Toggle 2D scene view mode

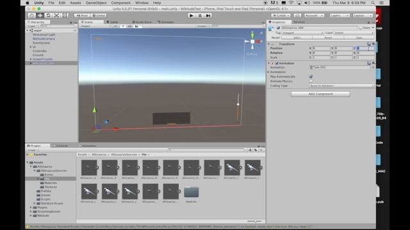click(x=115, y=26)
